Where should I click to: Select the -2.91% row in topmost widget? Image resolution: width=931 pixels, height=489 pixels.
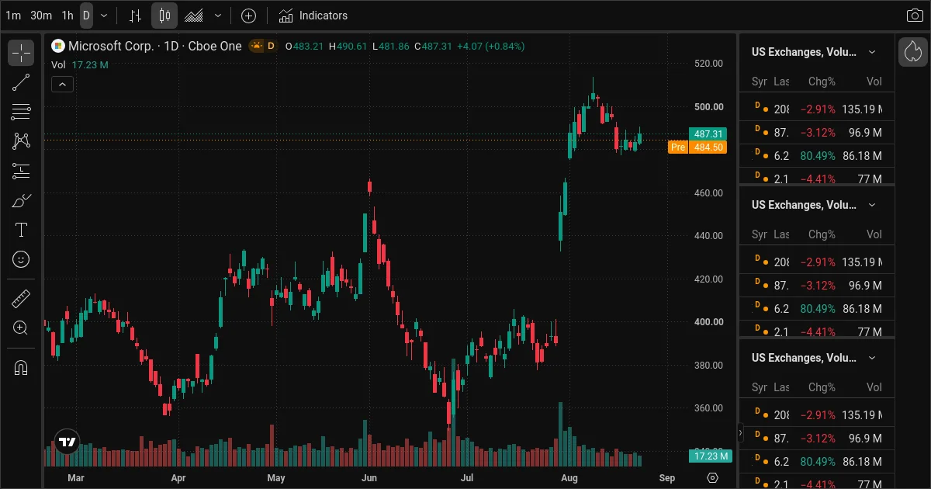pos(817,109)
